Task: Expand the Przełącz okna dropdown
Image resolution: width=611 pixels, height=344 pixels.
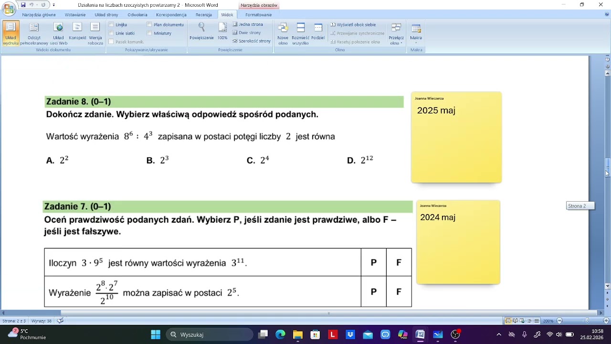Action: (396, 33)
